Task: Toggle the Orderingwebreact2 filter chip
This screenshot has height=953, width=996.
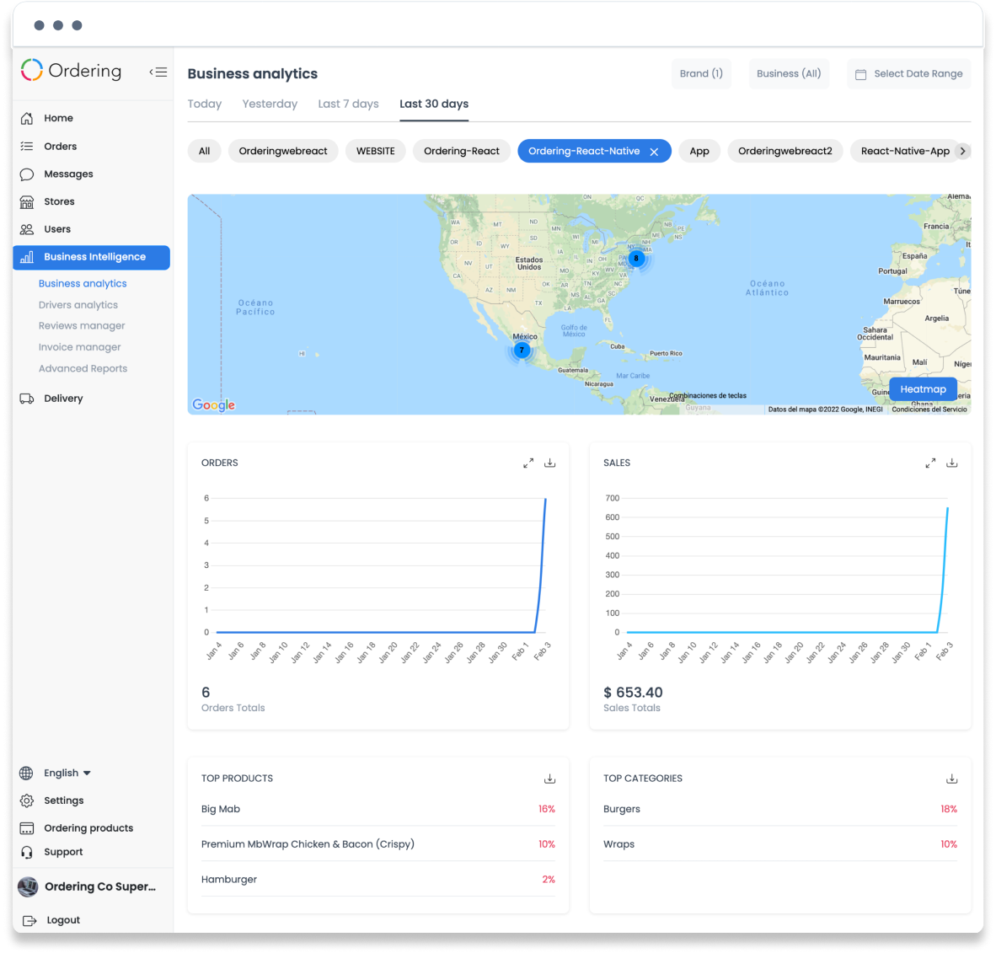Action: point(784,151)
